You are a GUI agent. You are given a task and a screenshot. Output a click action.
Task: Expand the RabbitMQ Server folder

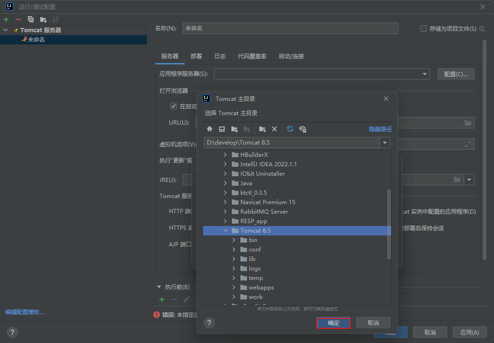coord(225,211)
